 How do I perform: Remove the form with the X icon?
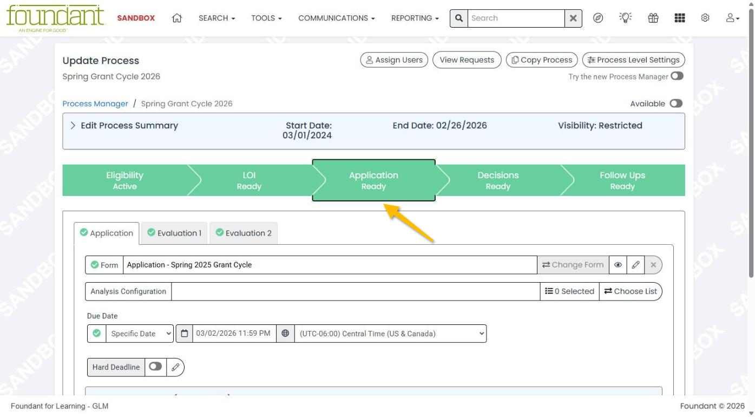[653, 265]
